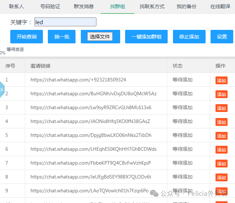Add group Lw9syR9ZRCvGLh8ML613x6

click(222, 108)
